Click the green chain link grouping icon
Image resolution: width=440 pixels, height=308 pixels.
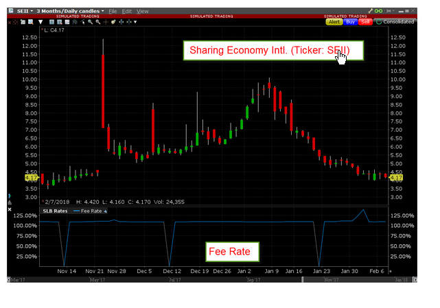(378, 11)
